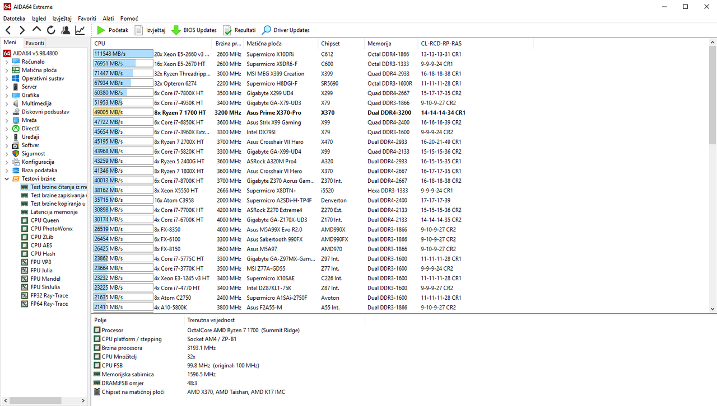Viewport: 717px width, 406px height.
Task: Select Uređaji icon in tree
Action: coord(16,137)
